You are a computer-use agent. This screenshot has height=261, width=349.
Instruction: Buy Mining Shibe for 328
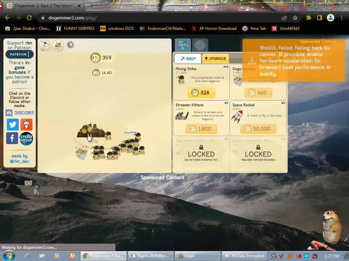click(201, 92)
